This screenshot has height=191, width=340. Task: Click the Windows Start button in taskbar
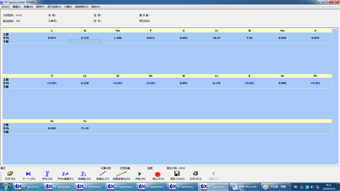coord(6,187)
